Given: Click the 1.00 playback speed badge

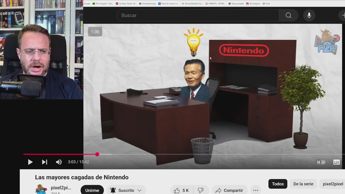Looking at the screenshot, I should [95, 32].
